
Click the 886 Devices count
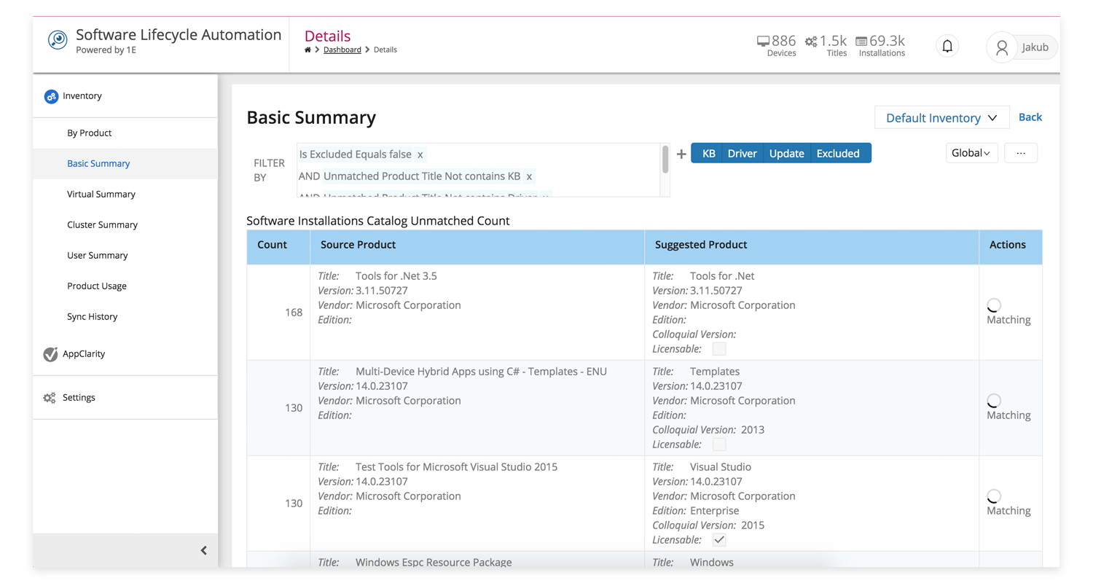pos(784,41)
